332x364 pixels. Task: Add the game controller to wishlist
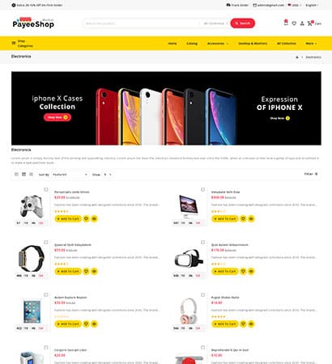(x=86, y=218)
